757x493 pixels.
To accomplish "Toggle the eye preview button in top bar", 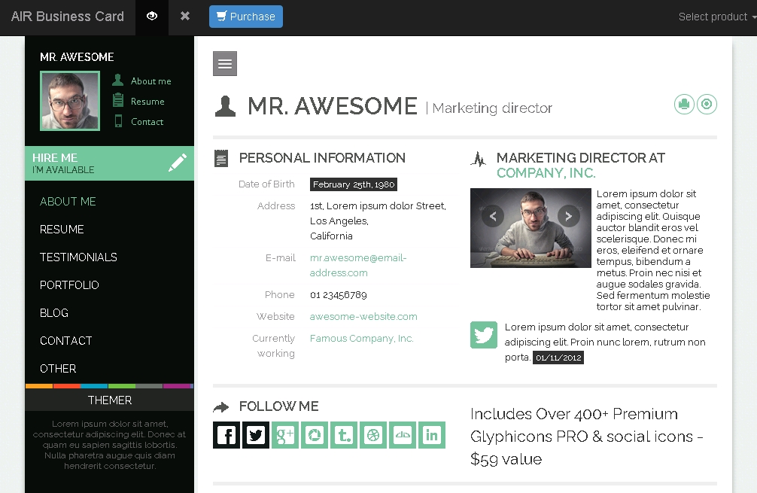I will (x=152, y=17).
